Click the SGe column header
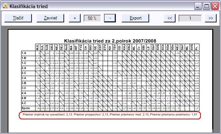This screenshot has width=221, height=134. 168,47
